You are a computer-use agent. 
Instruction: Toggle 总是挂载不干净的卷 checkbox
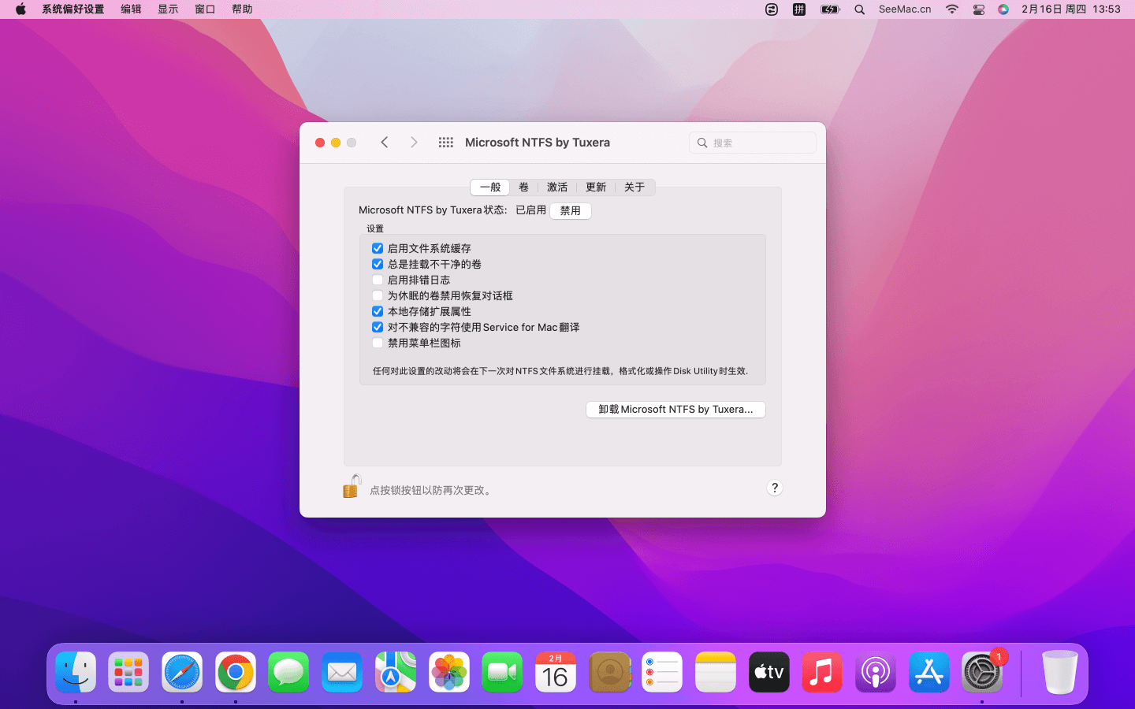pos(378,264)
